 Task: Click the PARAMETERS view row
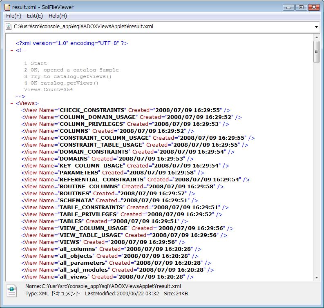[113, 173]
